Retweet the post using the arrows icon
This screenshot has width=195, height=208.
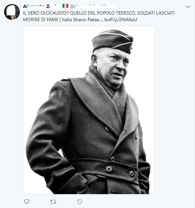pyautogui.click(x=53, y=202)
